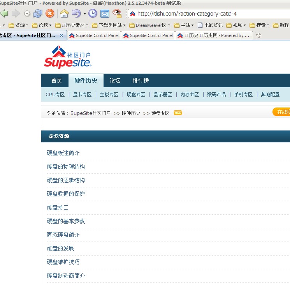Open the navigation history round dropdown button
Image resolution: width=290 pixels, height=284 pixels.
(x=27, y=14)
